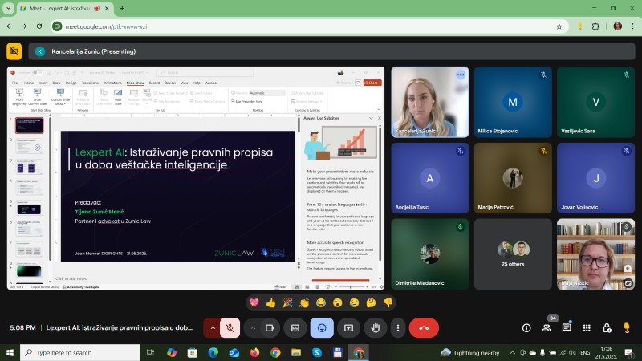642x361 pixels.
Task: Open the Activities grid icon
Action: click(587, 328)
